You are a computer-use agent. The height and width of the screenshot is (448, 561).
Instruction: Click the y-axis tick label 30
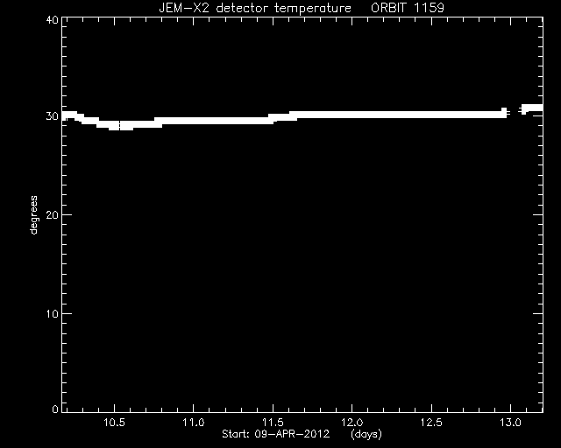point(53,116)
